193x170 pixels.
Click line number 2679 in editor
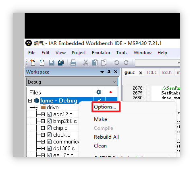137,93
